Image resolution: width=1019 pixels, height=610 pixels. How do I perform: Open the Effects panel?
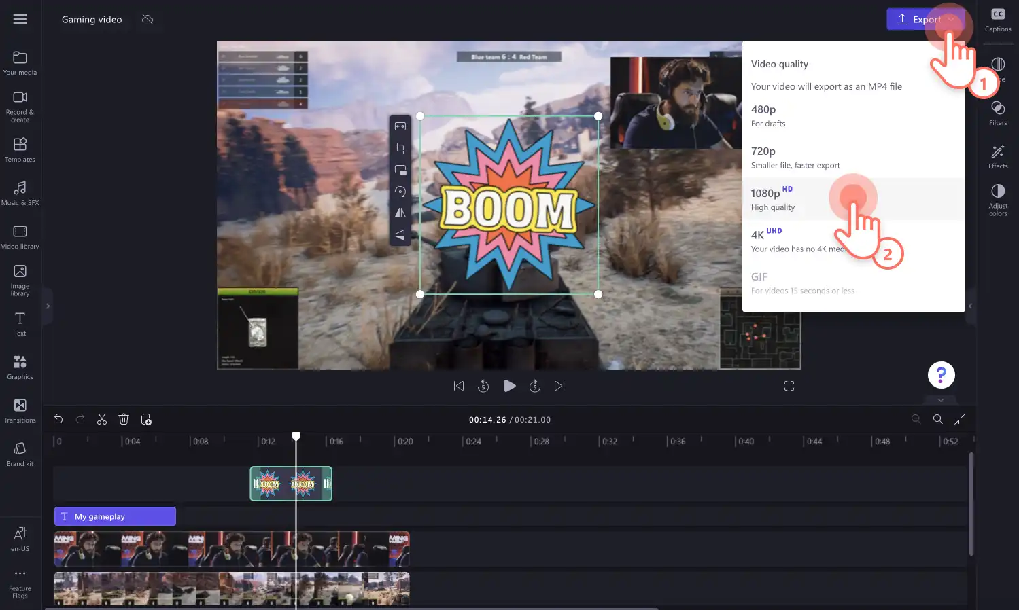[998, 157]
